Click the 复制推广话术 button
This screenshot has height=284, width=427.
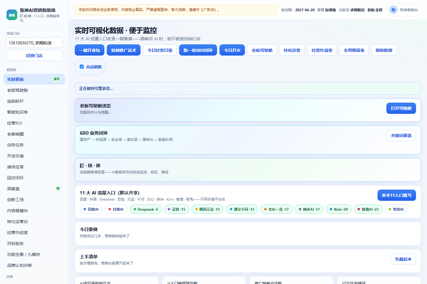coord(124,50)
